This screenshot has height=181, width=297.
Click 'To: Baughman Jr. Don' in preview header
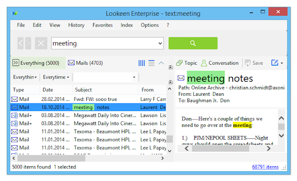[204, 101]
